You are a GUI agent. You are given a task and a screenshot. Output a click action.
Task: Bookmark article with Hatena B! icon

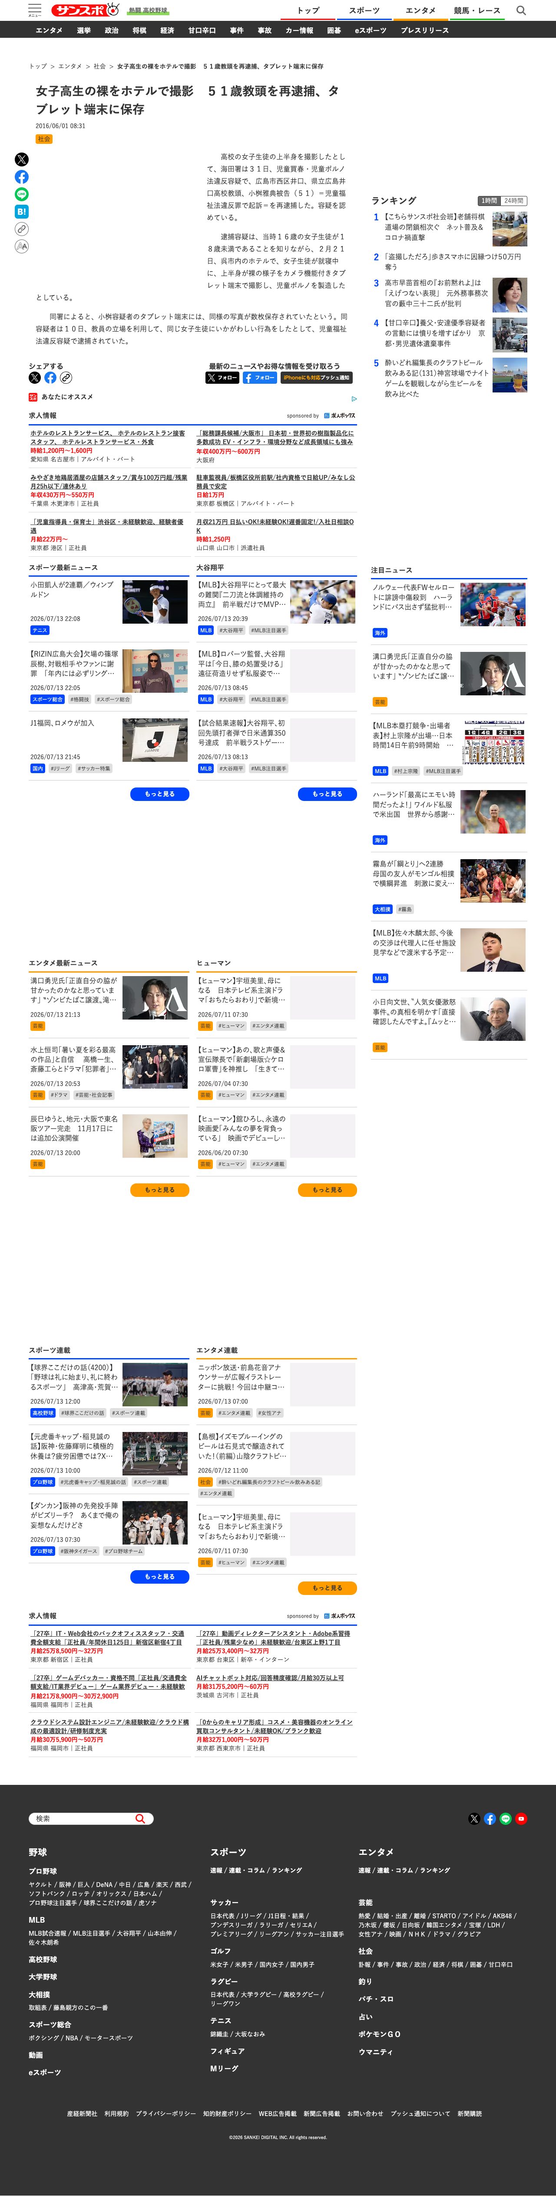pos(22,211)
